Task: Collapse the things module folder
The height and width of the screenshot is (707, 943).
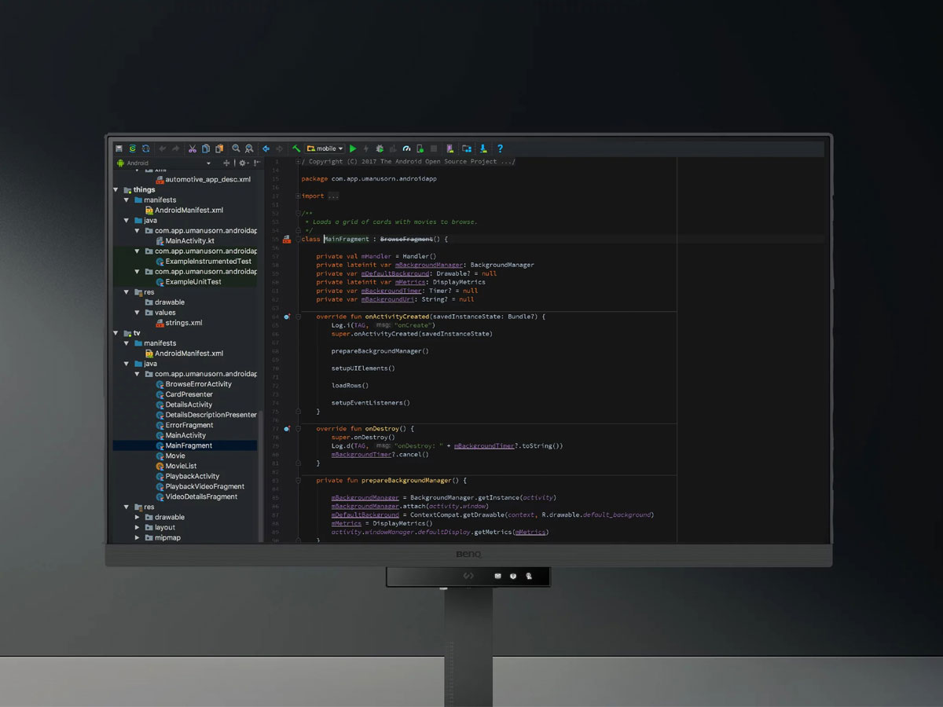Action: [x=116, y=190]
